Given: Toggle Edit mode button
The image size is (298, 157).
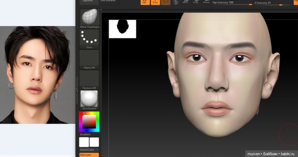Looking at the screenshot, I should click(x=145, y=2).
